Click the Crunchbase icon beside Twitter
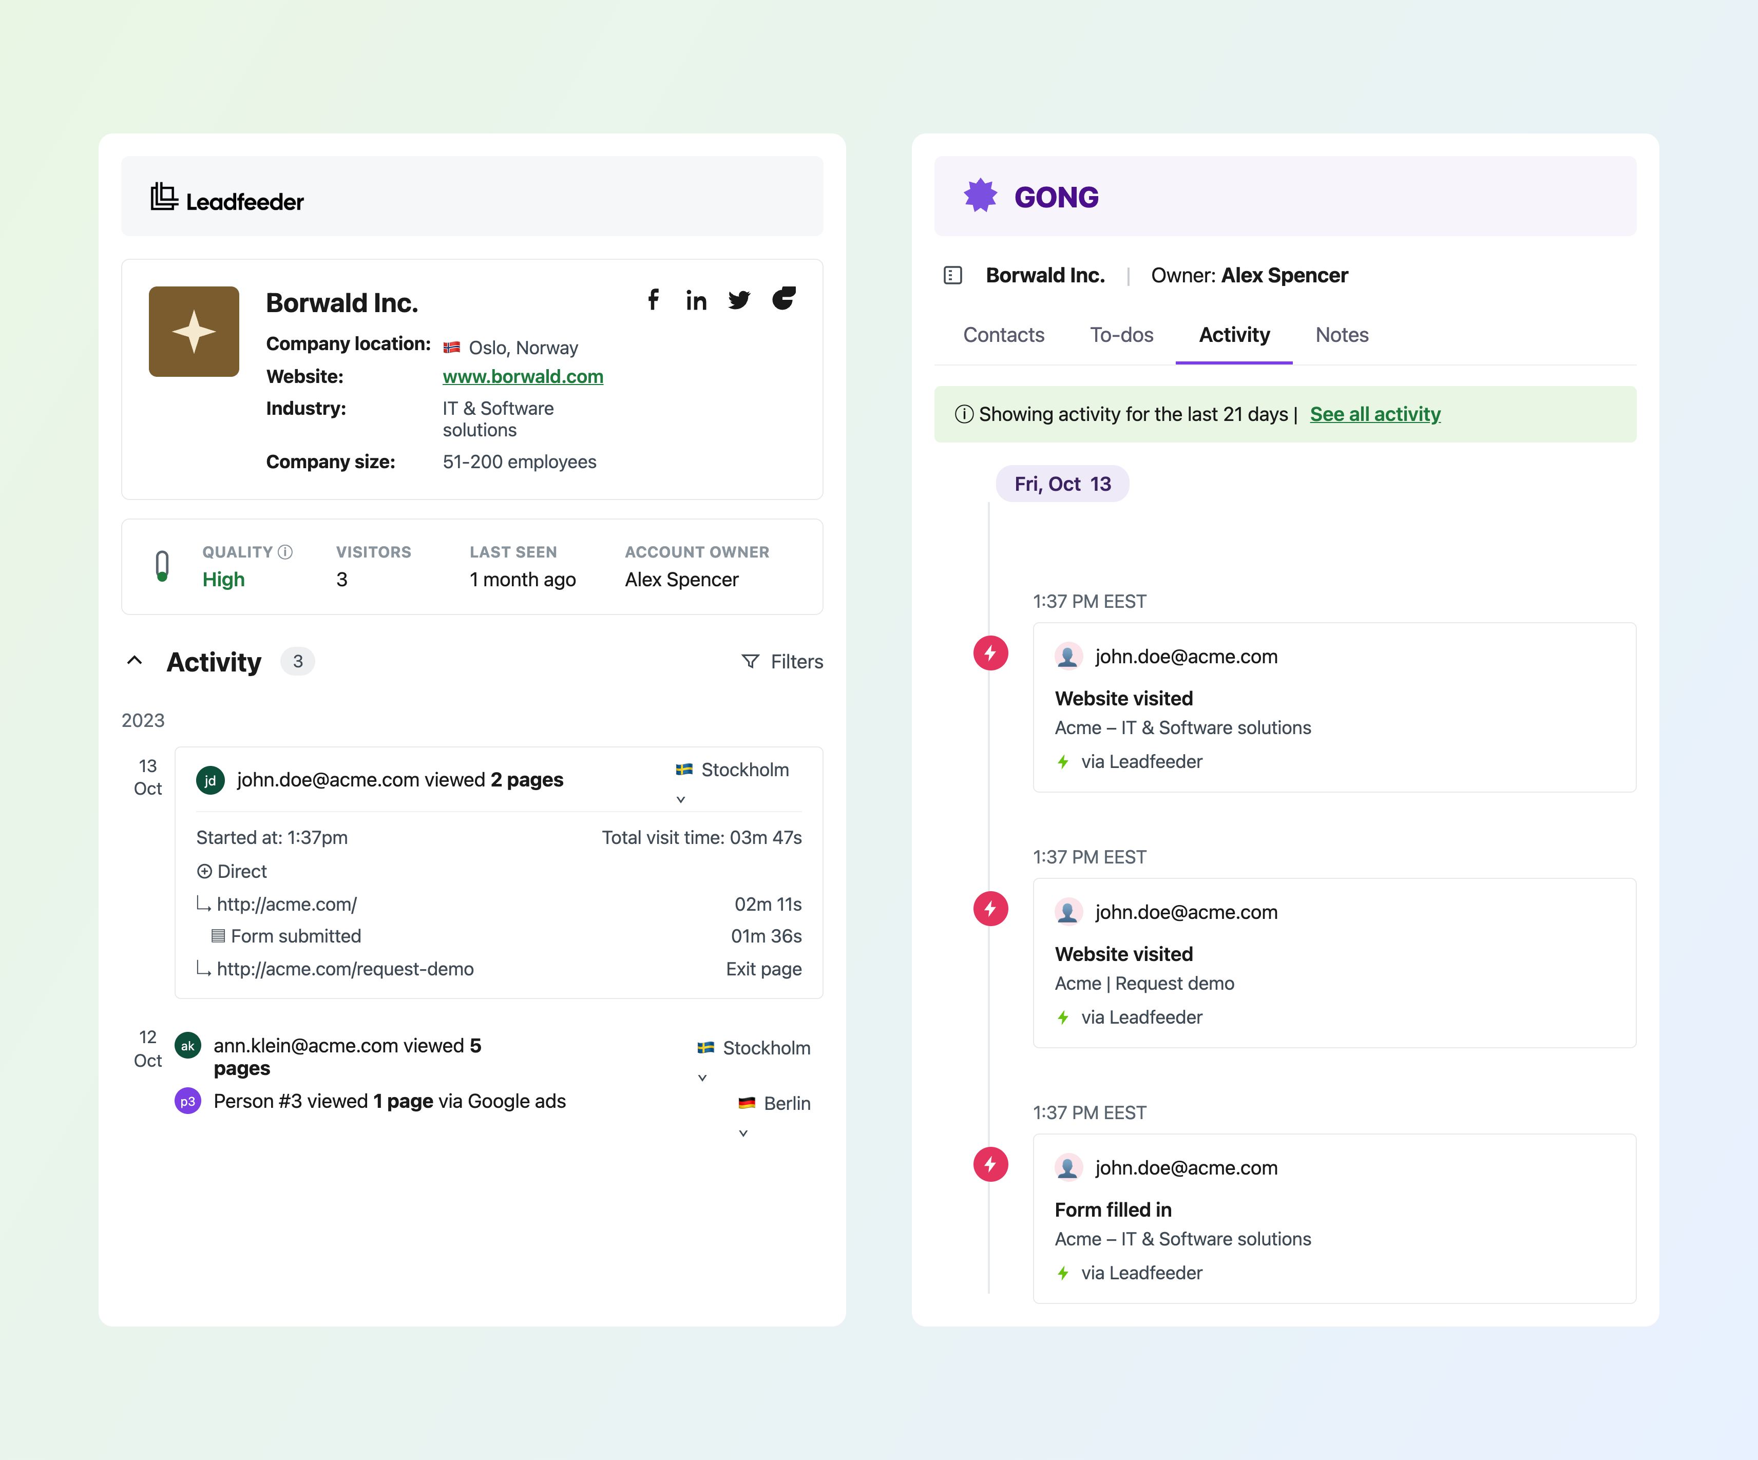Screen dimensions: 1758x1460 [x=784, y=298]
